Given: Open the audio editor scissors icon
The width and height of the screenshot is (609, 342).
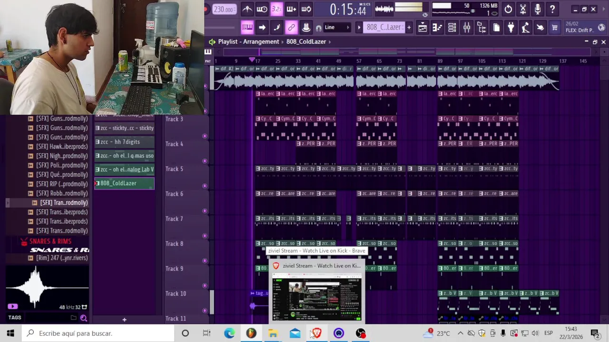Looking at the screenshot, I should [x=523, y=9].
